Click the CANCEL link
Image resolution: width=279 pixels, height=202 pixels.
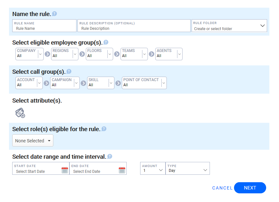coord(222,188)
